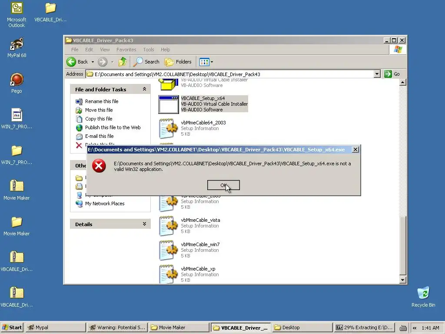This screenshot has width=445, height=334.
Task: Open the View menu
Action: click(105, 50)
